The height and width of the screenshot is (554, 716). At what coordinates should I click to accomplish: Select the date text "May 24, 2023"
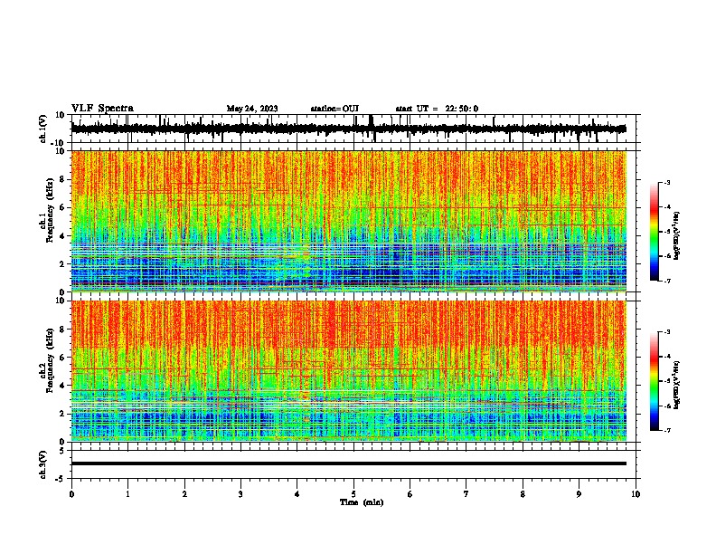click(x=252, y=109)
